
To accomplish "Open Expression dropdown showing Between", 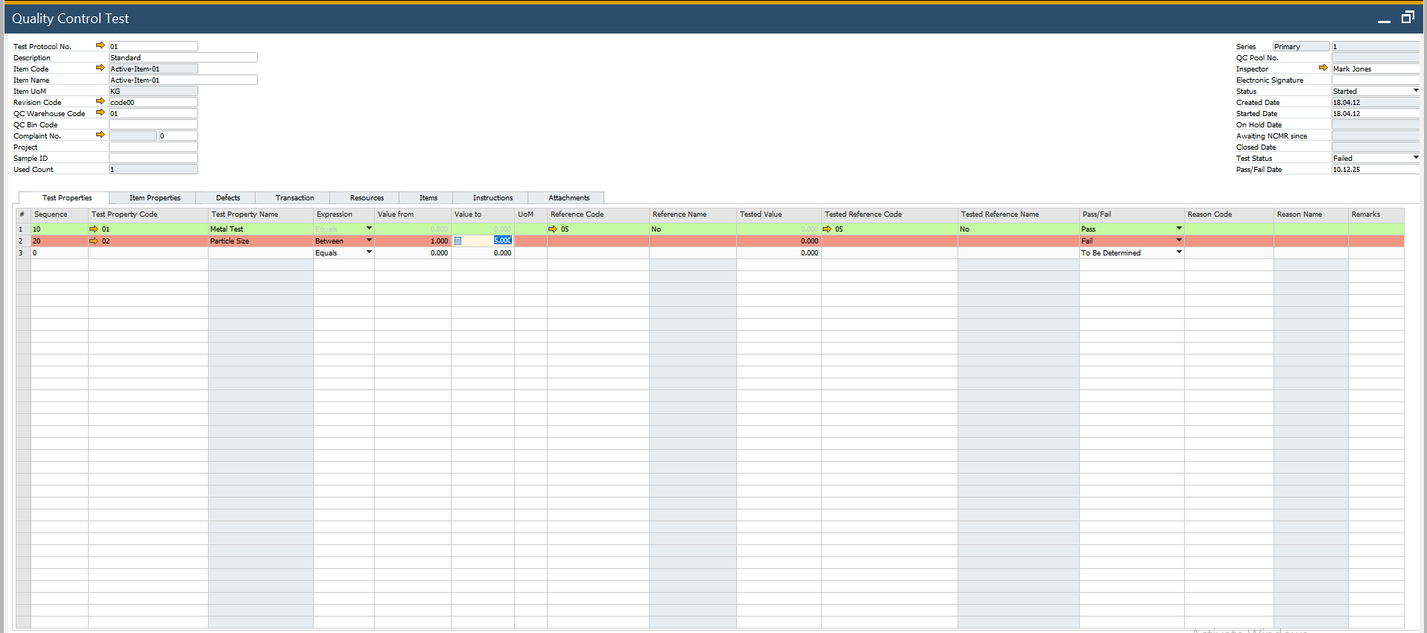I will point(369,241).
